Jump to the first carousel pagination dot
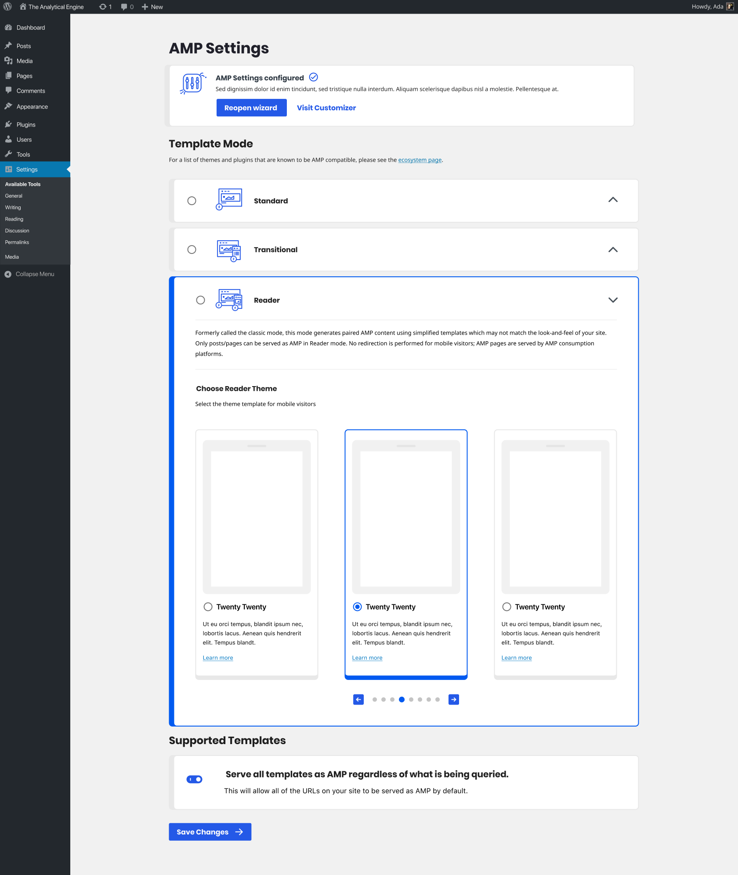The image size is (738, 875). pos(375,700)
